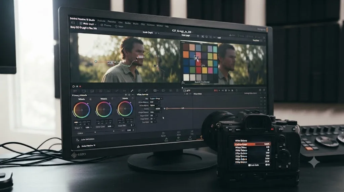Image resolution: width=344 pixels, height=192 pixels.
Task: Open the Help menu in the menu bar
Action: point(167,26)
